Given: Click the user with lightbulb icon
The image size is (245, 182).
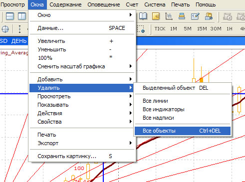Looking at the screenshot, I should pyautogui.click(x=209, y=16).
